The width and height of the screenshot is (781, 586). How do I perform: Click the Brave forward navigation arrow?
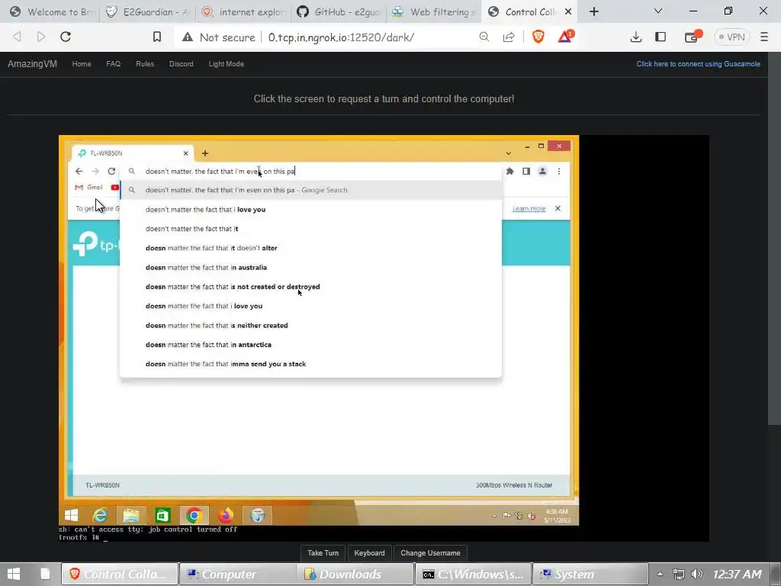point(41,37)
